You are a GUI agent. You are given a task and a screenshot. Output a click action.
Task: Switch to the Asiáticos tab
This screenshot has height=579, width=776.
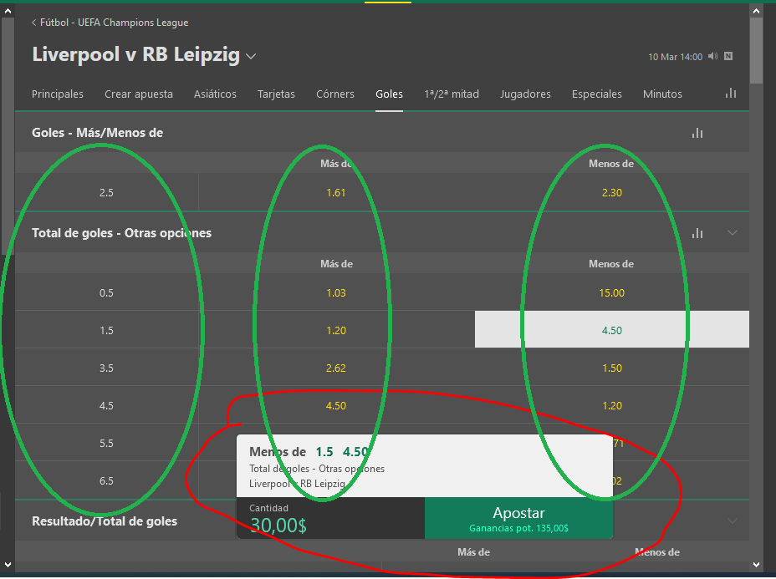point(215,94)
